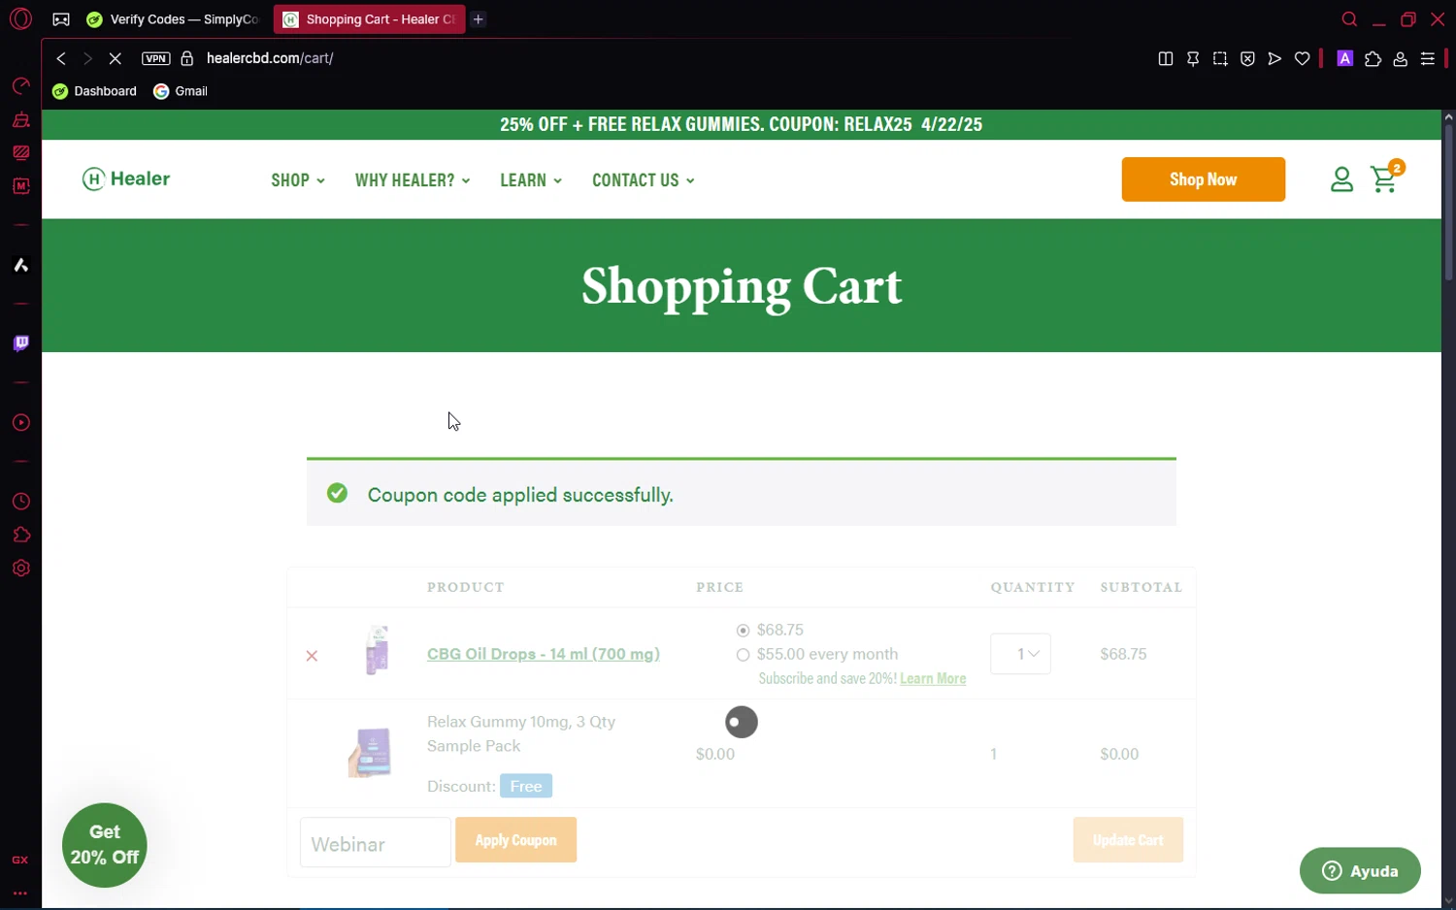
Task: Bookmark the page with the heart icon
Action: coord(1303,59)
